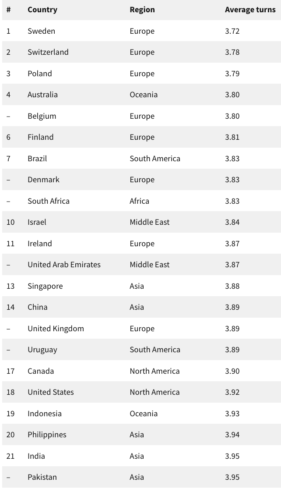The width and height of the screenshot is (281, 489).
Task: Select the Israel row
Action: [141, 222]
